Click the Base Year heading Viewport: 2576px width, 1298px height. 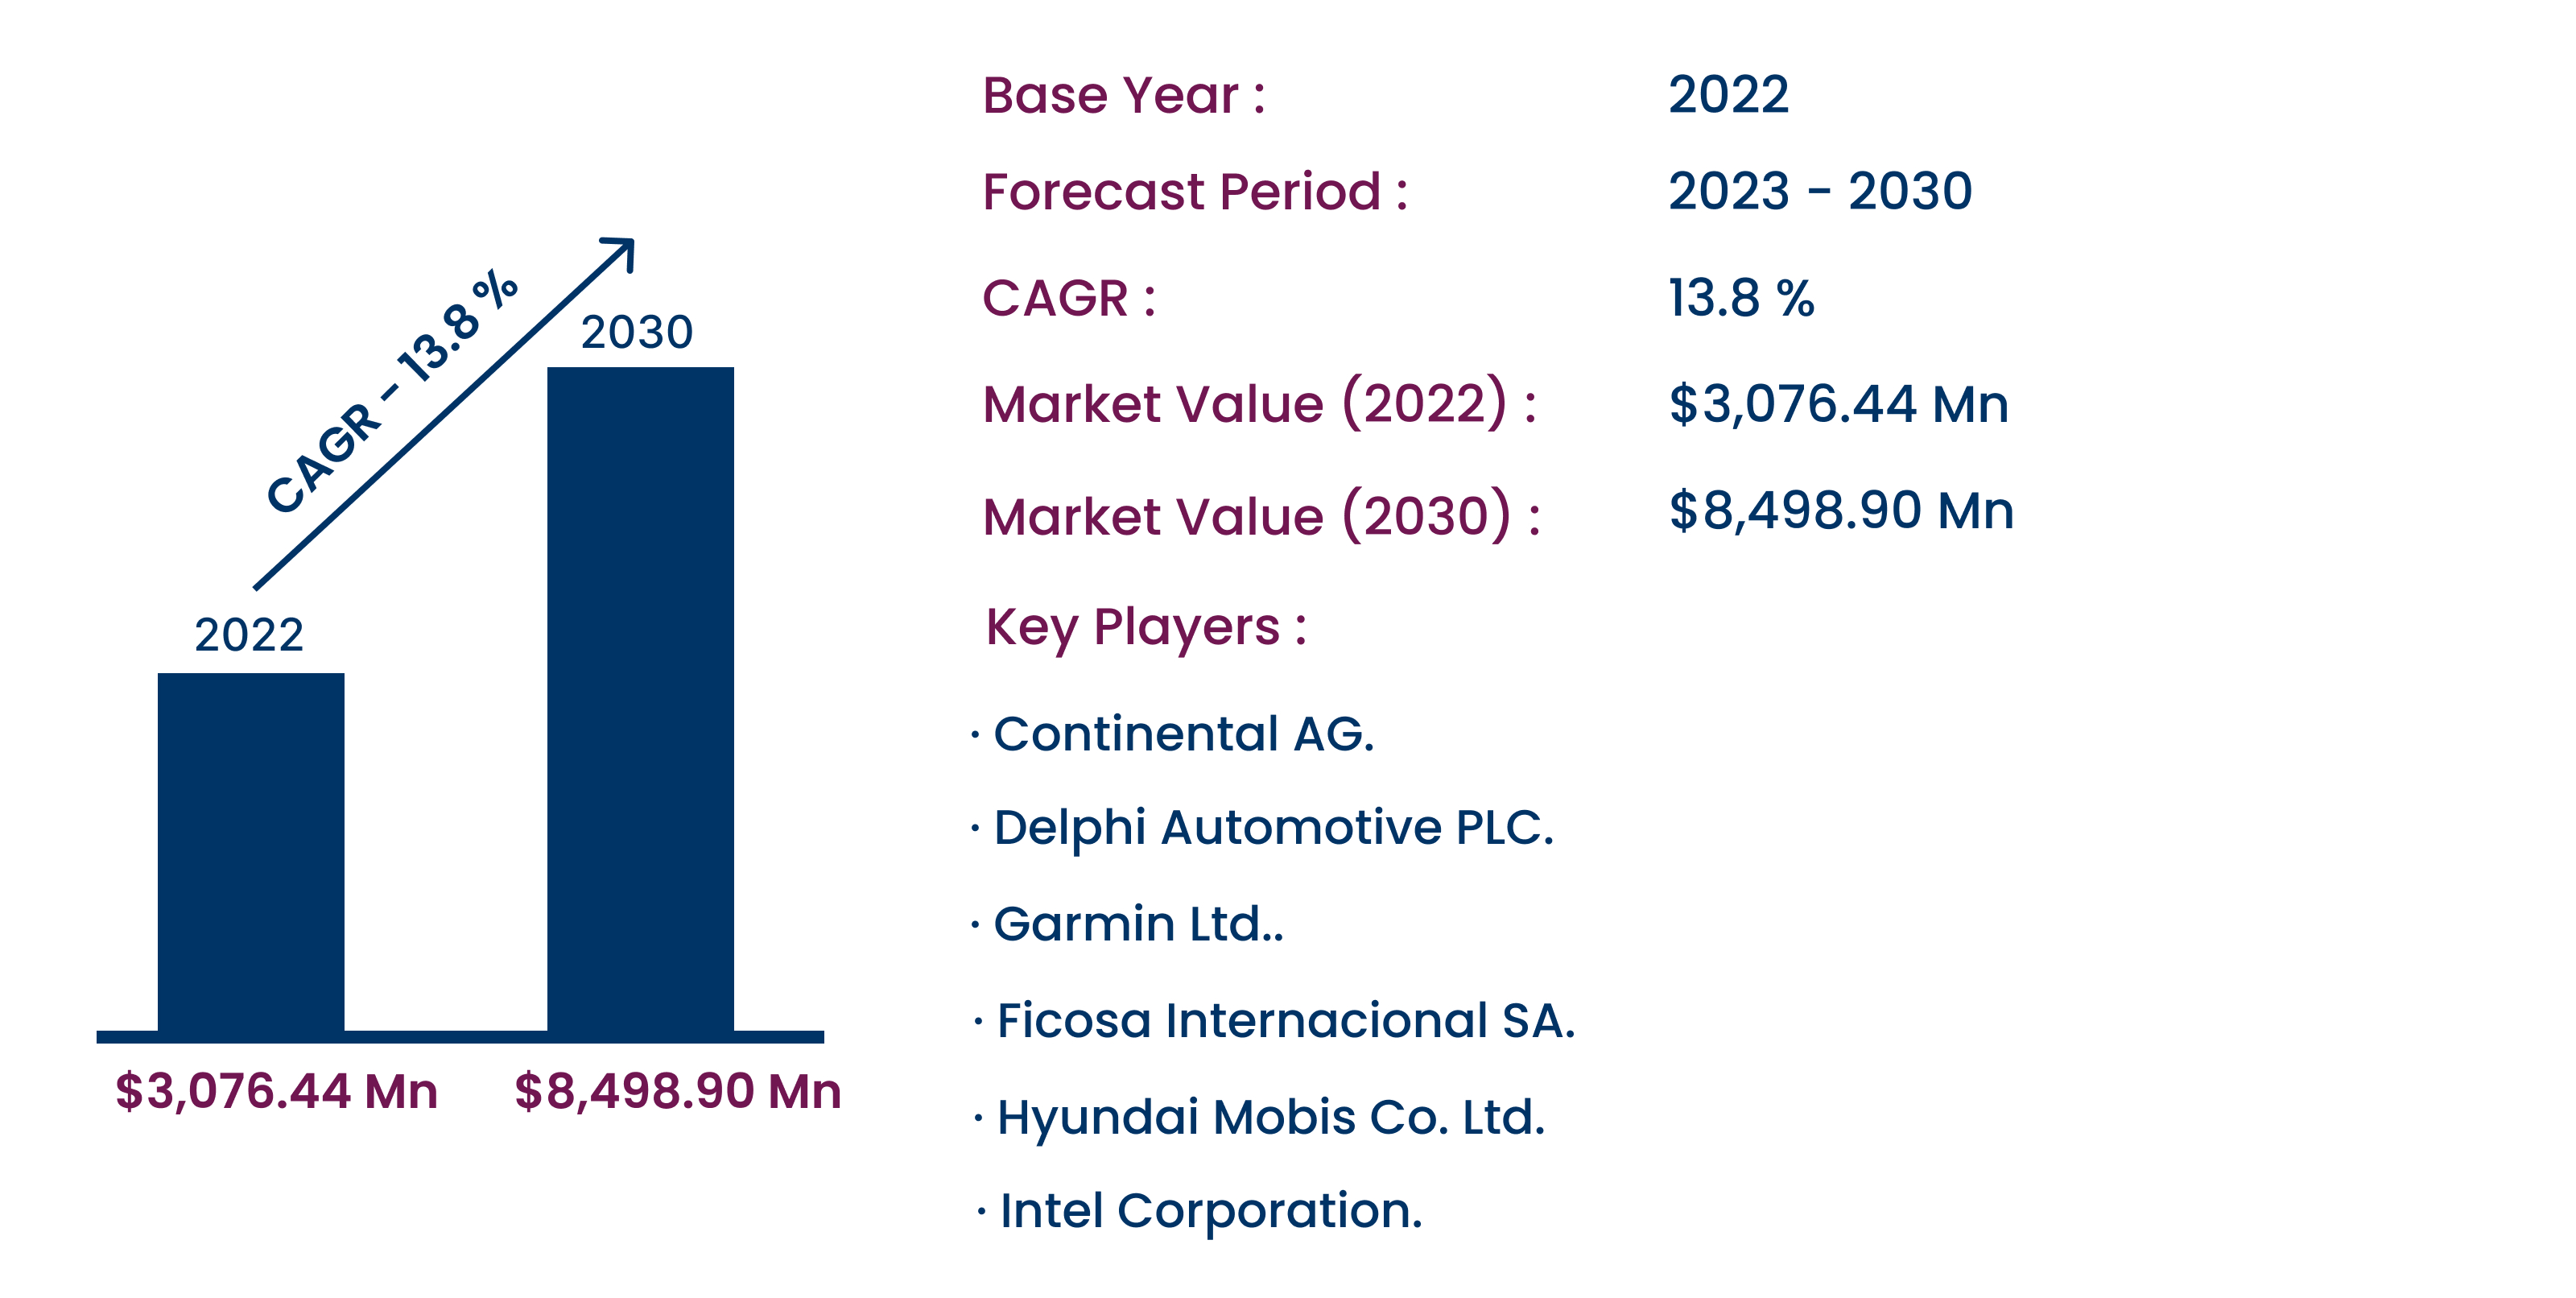(x=1124, y=96)
